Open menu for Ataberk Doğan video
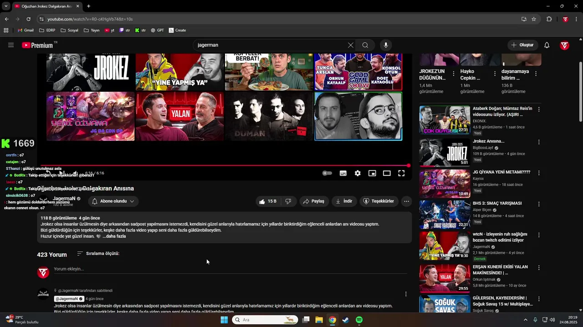 click(539, 109)
